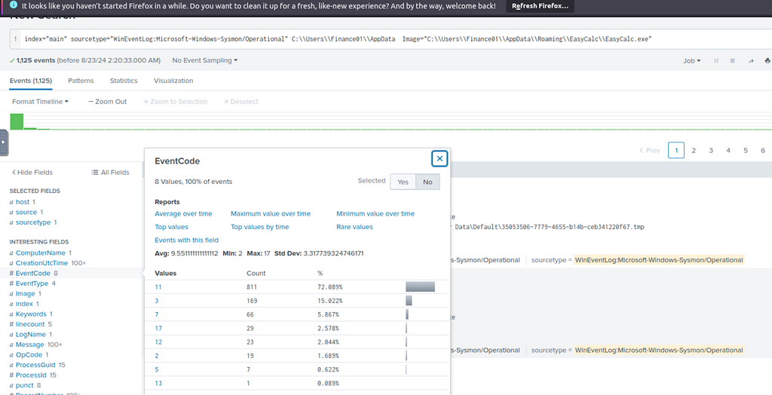Select the CreationUtcTime field
772x395 pixels.
point(42,263)
